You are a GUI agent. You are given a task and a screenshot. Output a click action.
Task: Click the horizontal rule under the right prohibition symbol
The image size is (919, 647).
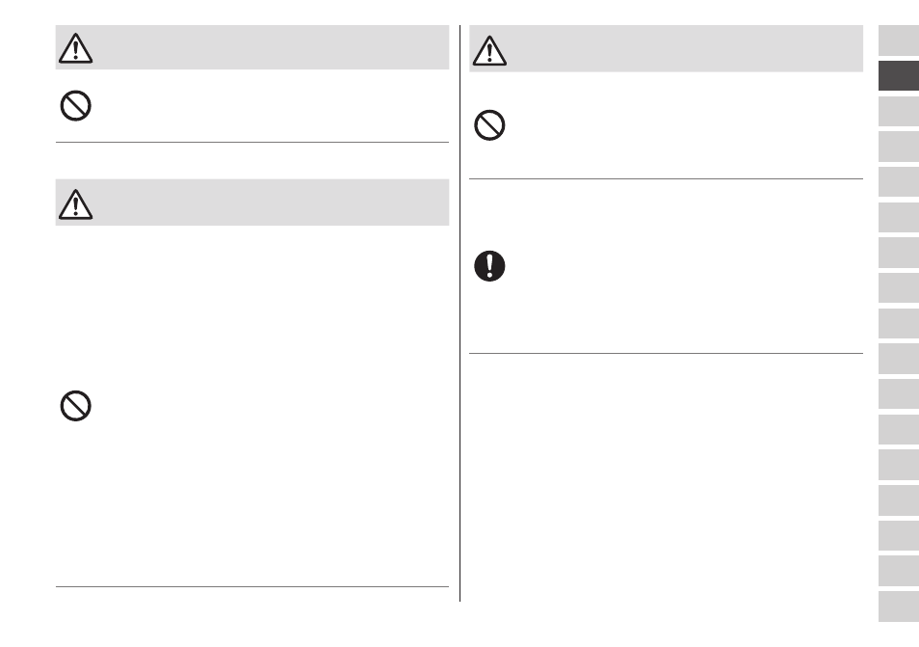coord(666,179)
